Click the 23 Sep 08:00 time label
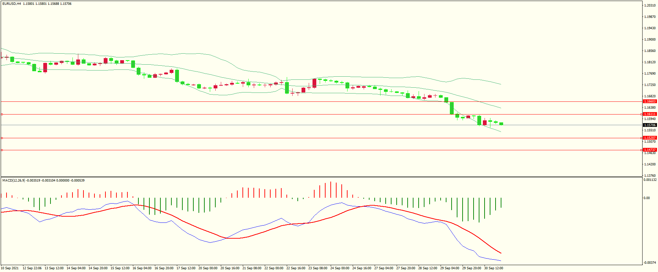658x272 pixels. (318, 268)
